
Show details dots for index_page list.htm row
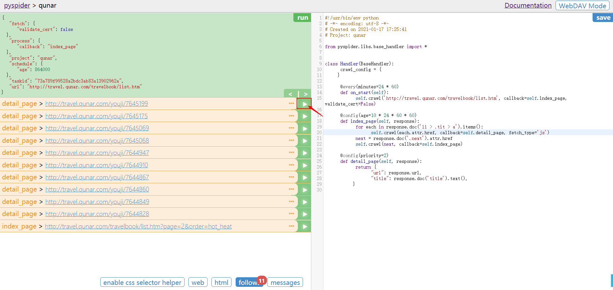(x=291, y=226)
